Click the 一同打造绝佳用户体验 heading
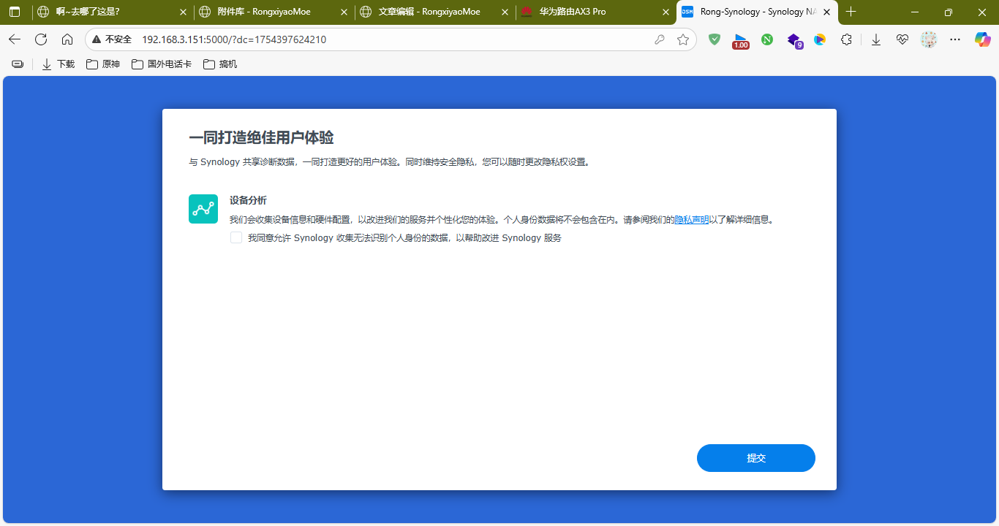 [261, 137]
